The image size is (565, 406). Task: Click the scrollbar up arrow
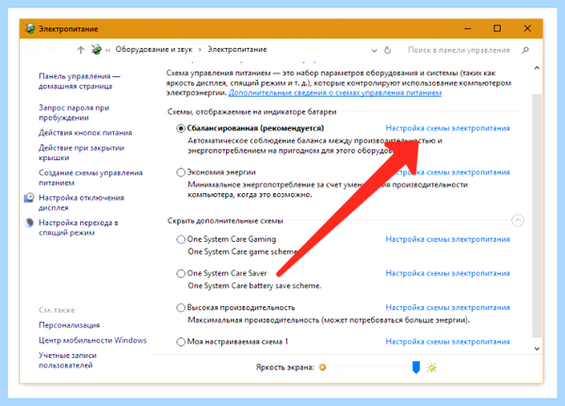pyautogui.click(x=537, y=68)
